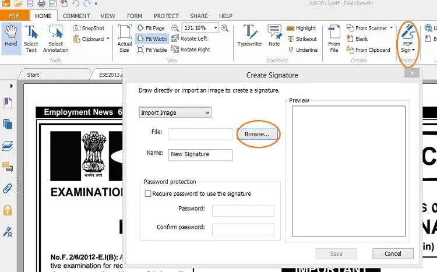Image resolution: width=437 pixels, height=272 pixels.
Task: Click the Browse button
Action: pos(257,134)
